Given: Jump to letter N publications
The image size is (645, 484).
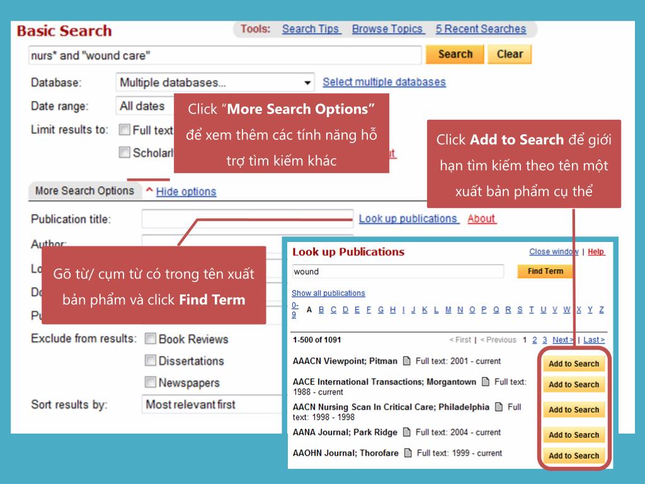Looking at the screenshot, I should point(460,310).
